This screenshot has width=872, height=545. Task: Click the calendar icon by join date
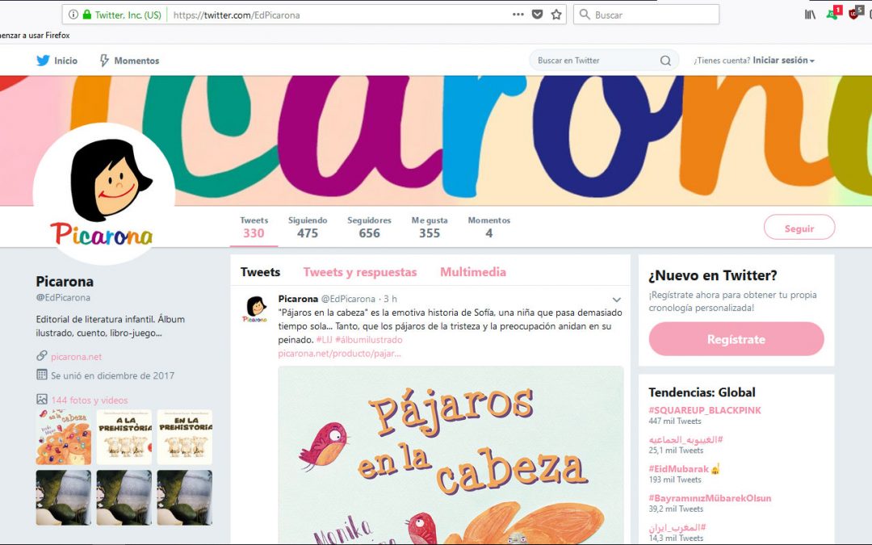[42, 375]
